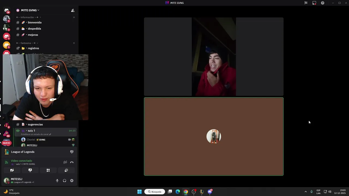Add a channel to the fantasma category
Screen dimensions: 349x196
point(74,43)
